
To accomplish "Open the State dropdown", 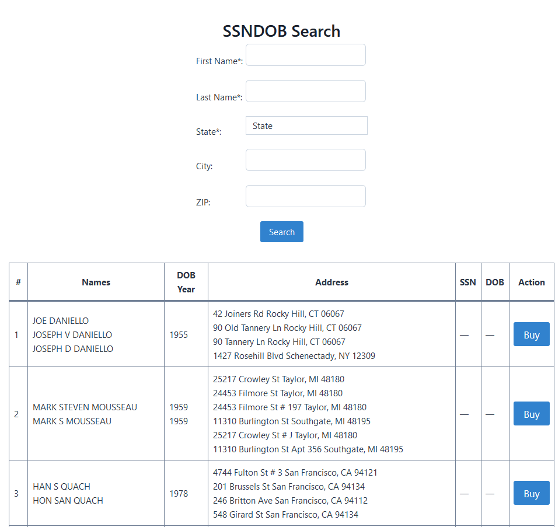I will click(306, 125).
